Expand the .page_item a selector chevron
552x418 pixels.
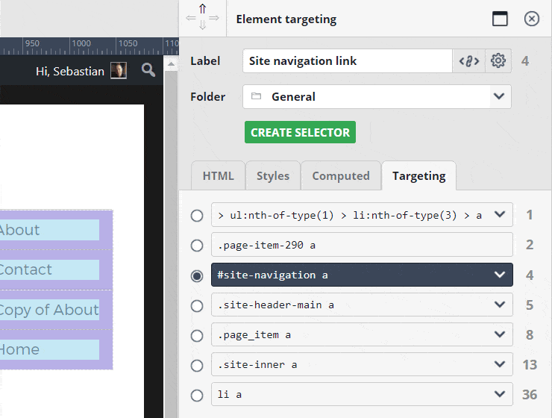(x=500, y=334)
